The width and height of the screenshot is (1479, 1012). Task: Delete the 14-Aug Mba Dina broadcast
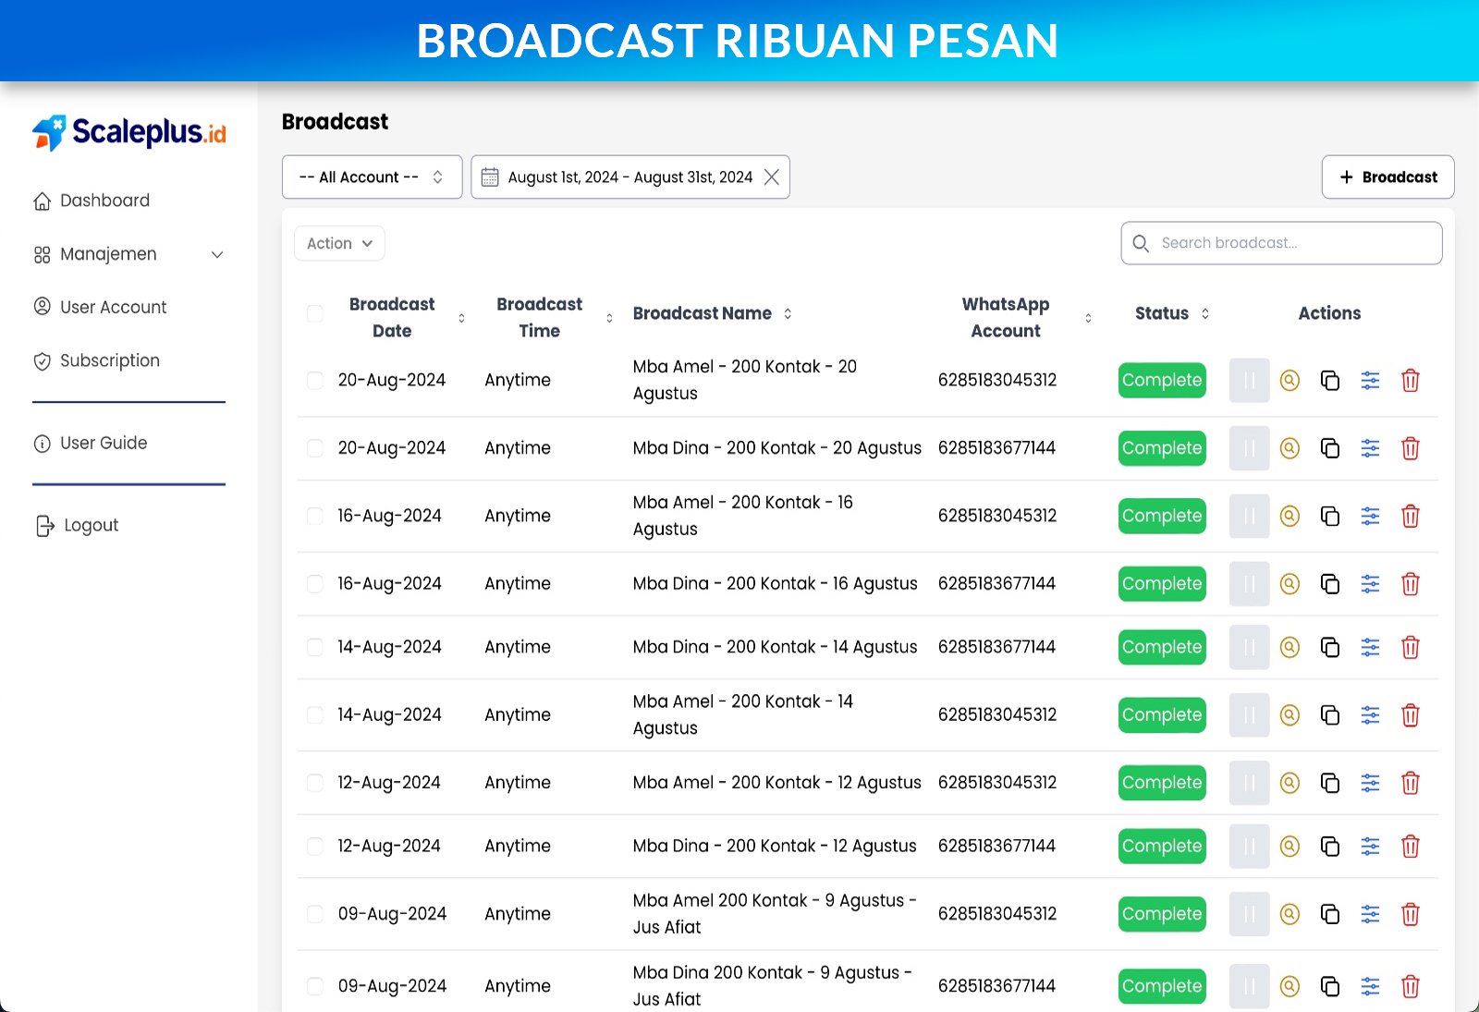tap(1411, 647)
